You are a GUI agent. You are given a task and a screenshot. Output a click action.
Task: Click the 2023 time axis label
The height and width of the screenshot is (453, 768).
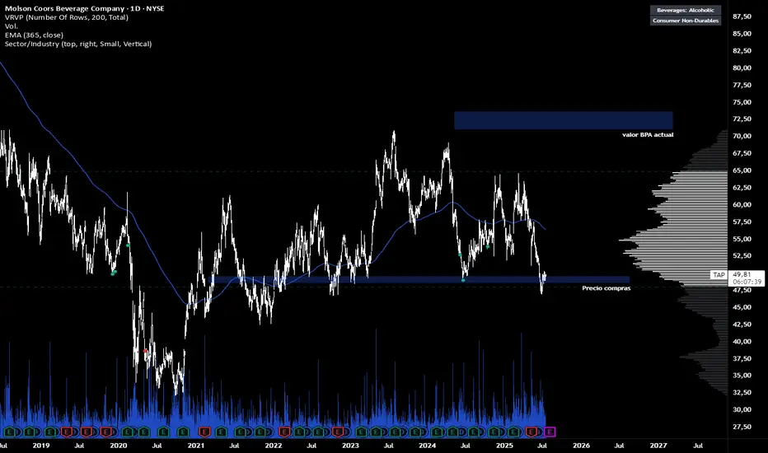point(350,446)
